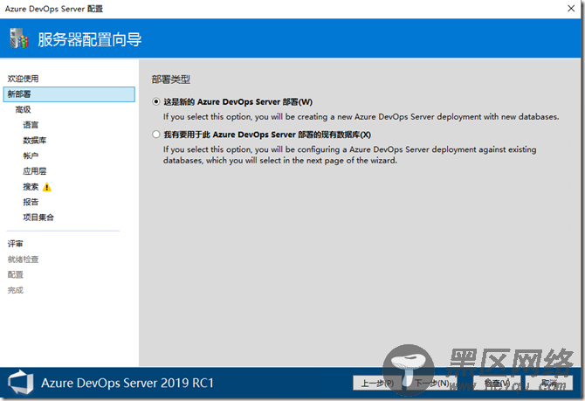This screenshot has width=585, height=401.
Task: Click warning icon next to 搜索
Action: pyautogui.click(x=47, y=187)
